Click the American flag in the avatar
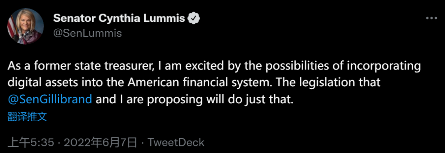 pyautogui.click(x=12, y=27)
